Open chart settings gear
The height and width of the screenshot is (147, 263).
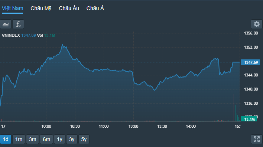256,24
